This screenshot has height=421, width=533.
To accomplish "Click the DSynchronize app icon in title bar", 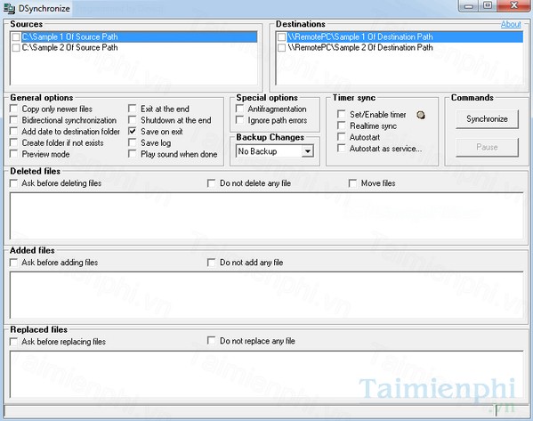I will [9, 8].
